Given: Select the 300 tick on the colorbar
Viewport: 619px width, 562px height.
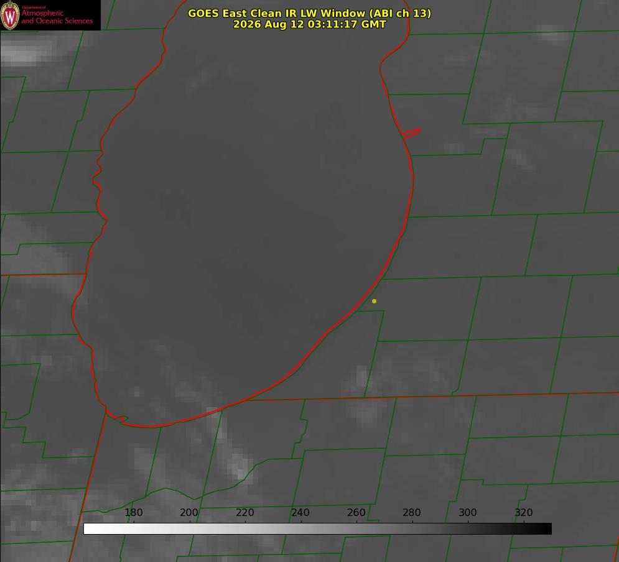Looking at the screenshot, I should (x=468, y=512).
